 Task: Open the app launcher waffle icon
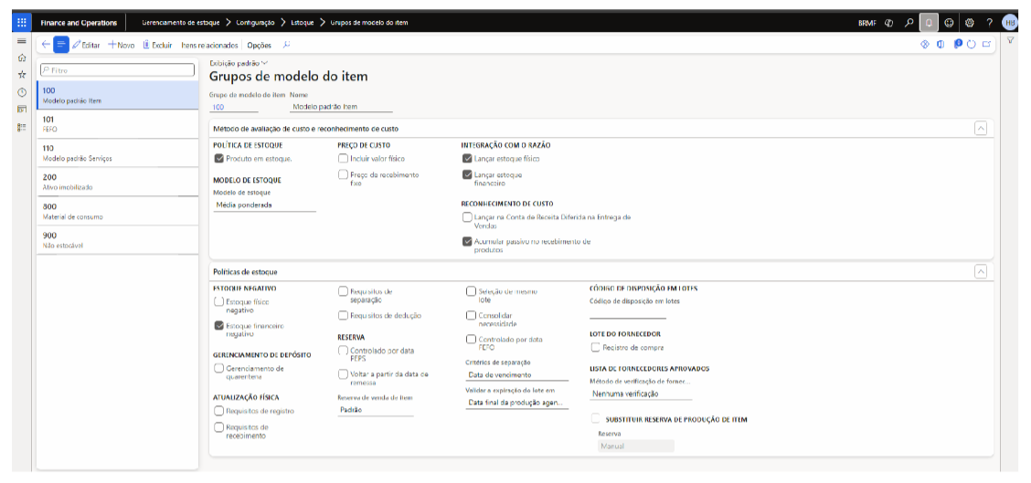[x=22, y=22]
